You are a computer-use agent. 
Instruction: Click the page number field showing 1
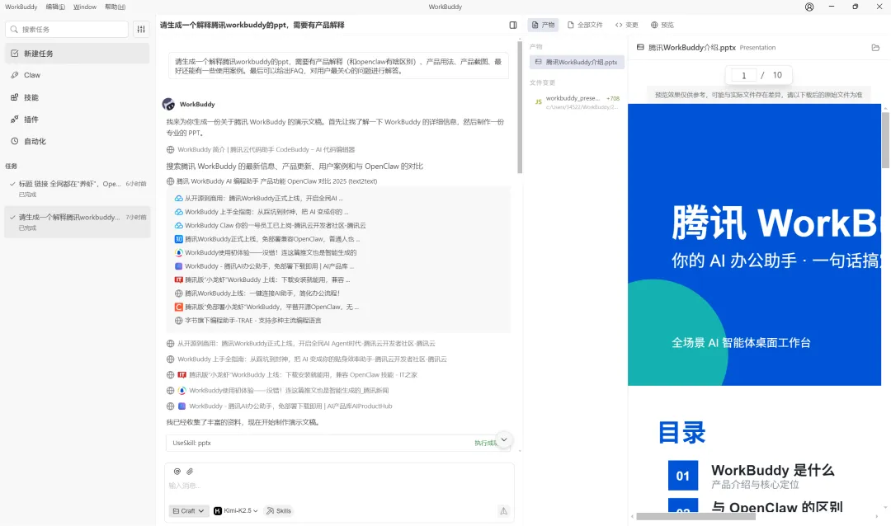point(743,75)
